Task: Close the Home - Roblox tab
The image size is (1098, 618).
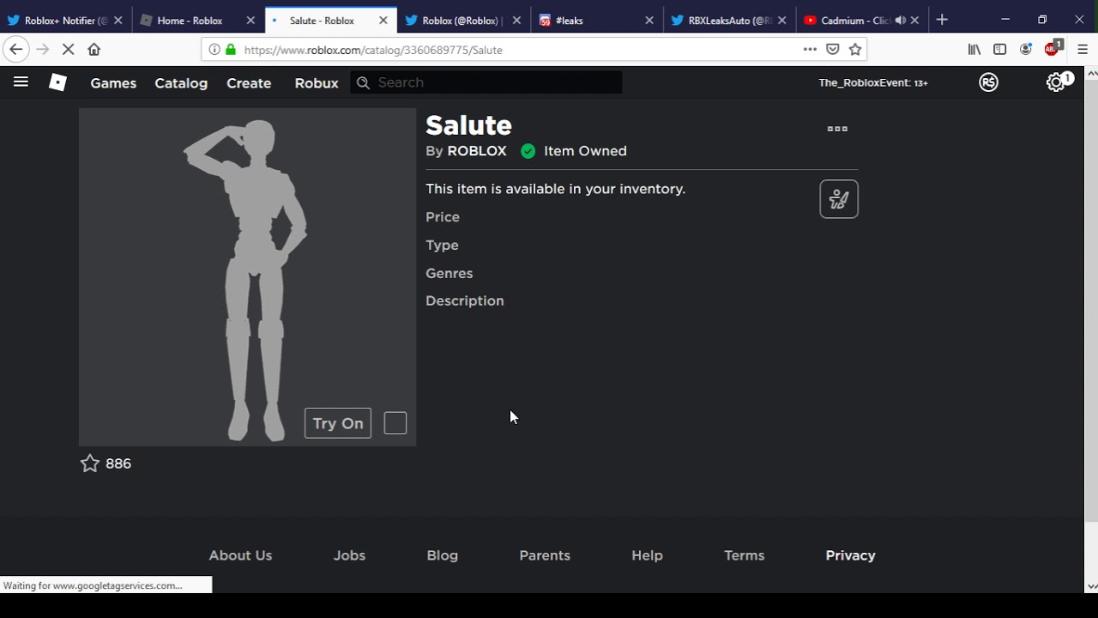Action: [x=250, y=21]
